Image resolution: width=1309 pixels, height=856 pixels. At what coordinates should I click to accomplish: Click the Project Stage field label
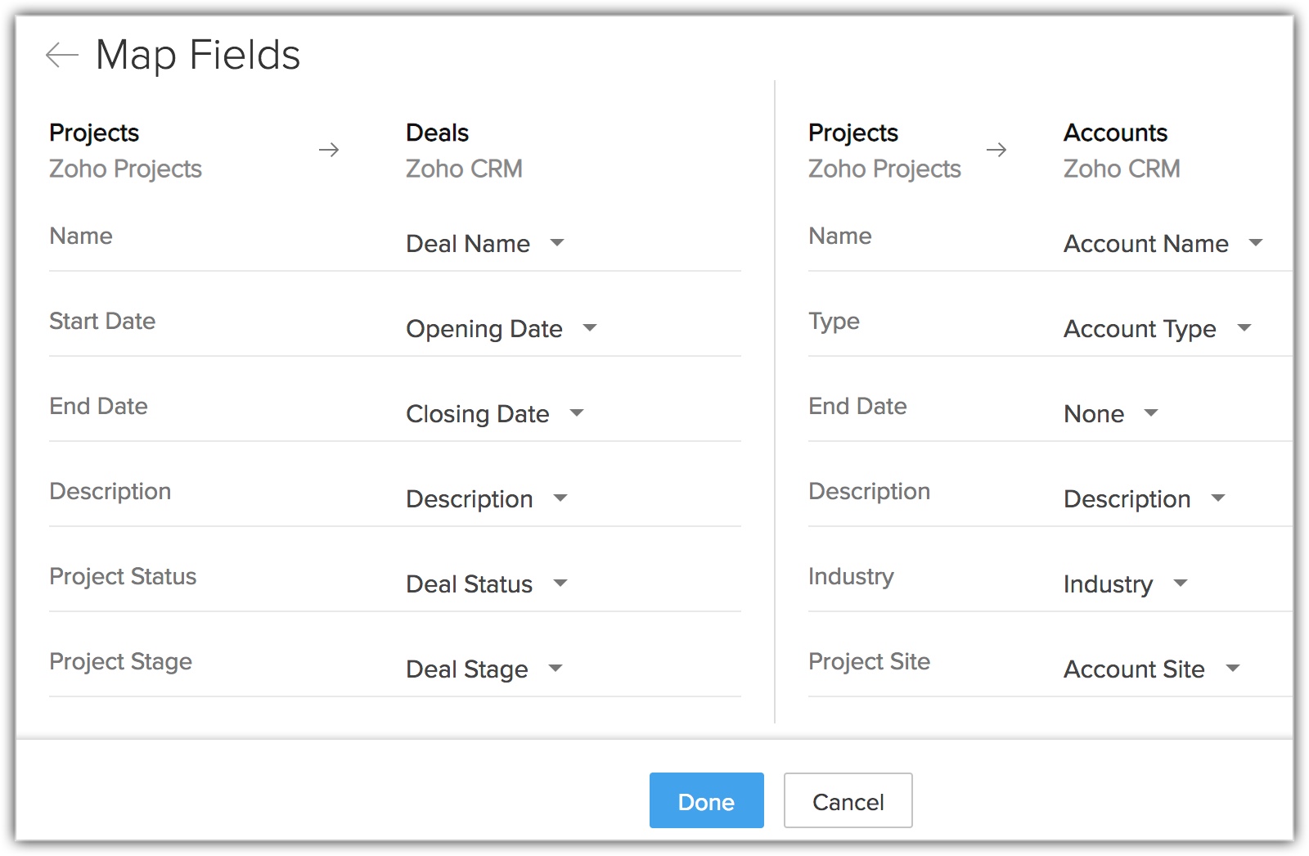coord(120,661)
